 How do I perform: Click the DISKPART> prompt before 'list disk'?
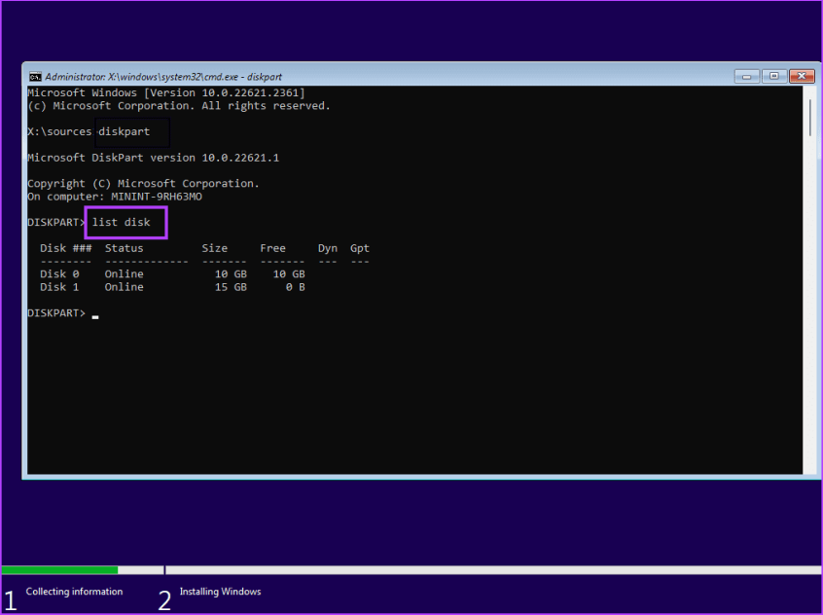[x=56, y=222]
